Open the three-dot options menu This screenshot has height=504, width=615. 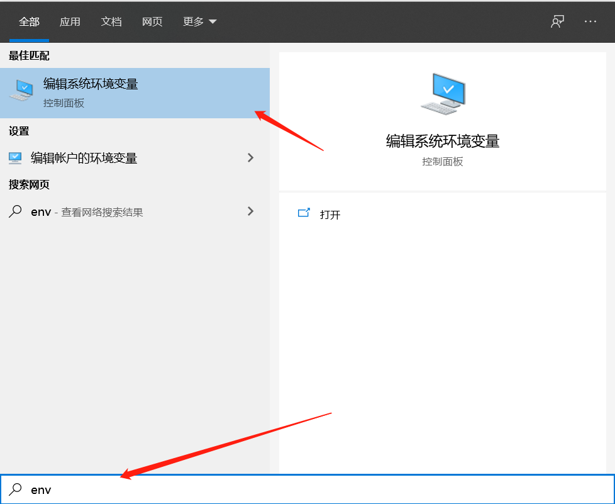point(590,21)
